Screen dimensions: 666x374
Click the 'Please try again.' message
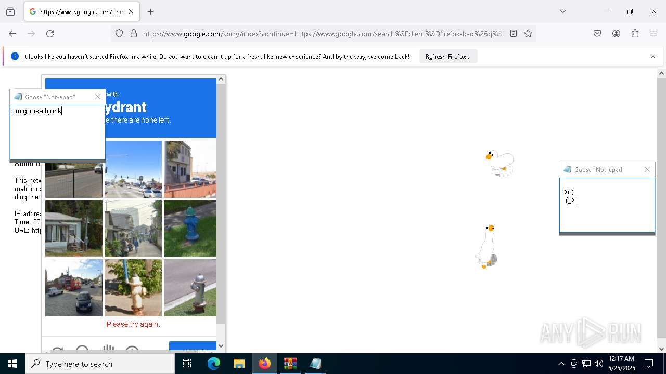pyautogui.click(x=133, y=324)
